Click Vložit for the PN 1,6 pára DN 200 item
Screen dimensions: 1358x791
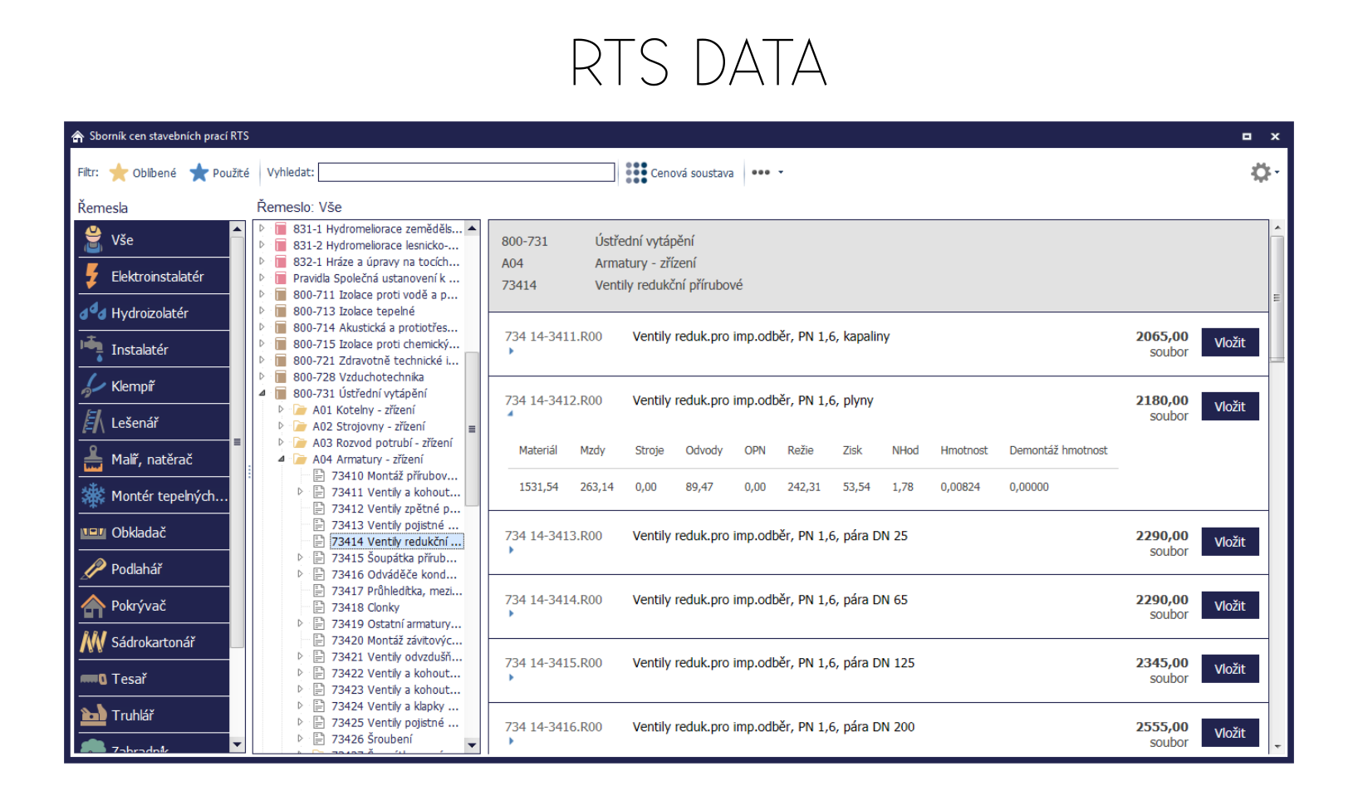(x=1230, y=732)
